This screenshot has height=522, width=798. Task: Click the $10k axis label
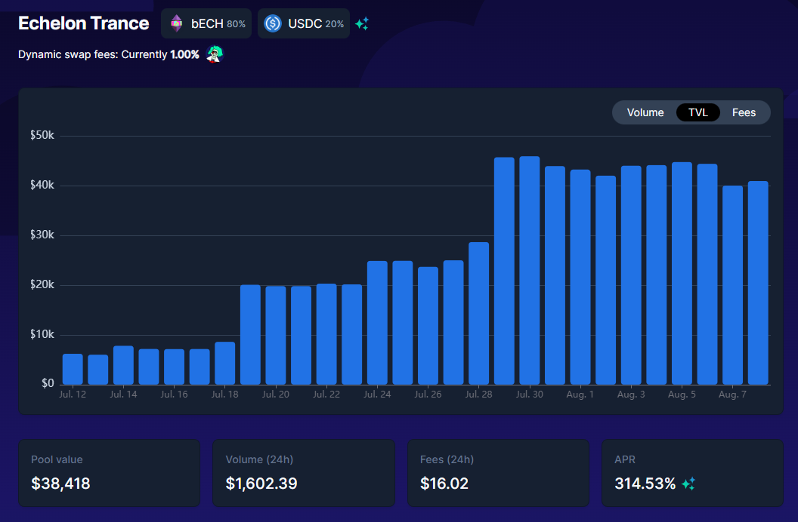42,334
